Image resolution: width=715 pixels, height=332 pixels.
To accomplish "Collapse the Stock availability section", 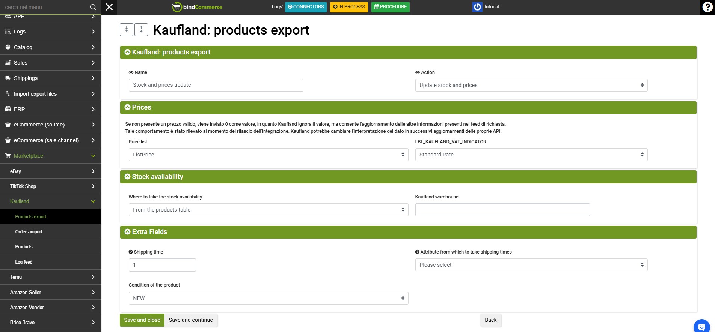I will click(x=408, y=177).
